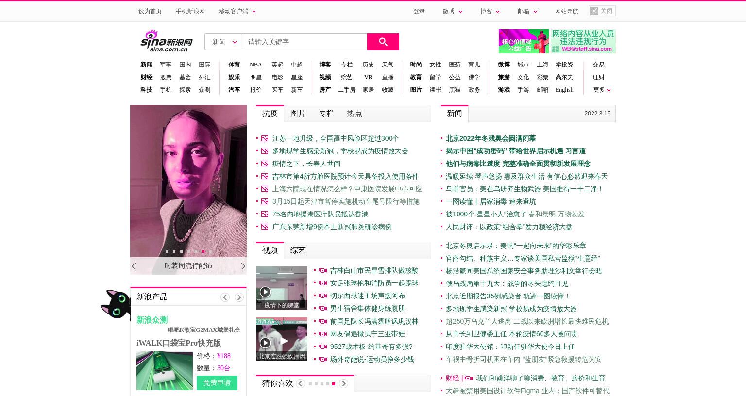
Task: Switch to the 热点 tab
Action: click(x=355, y=114)
